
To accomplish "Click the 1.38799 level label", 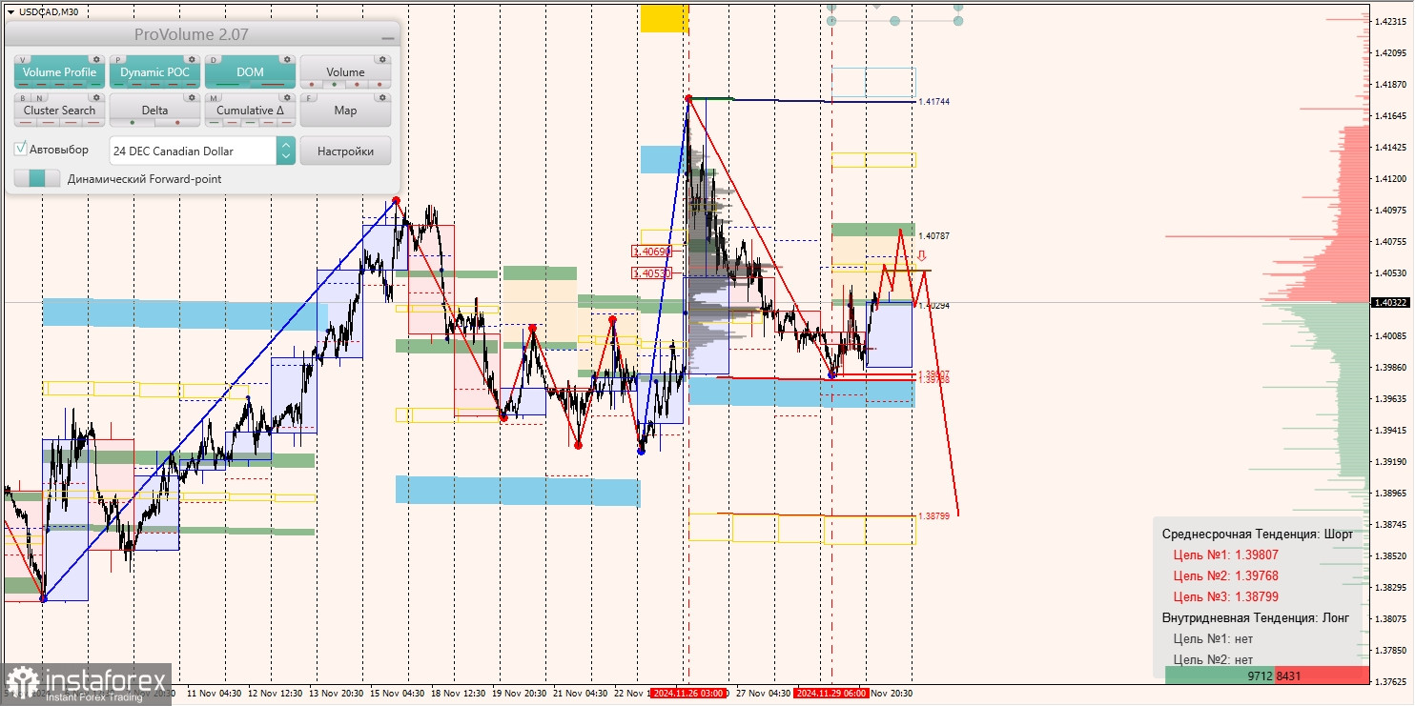I will [x=933, y=515].
